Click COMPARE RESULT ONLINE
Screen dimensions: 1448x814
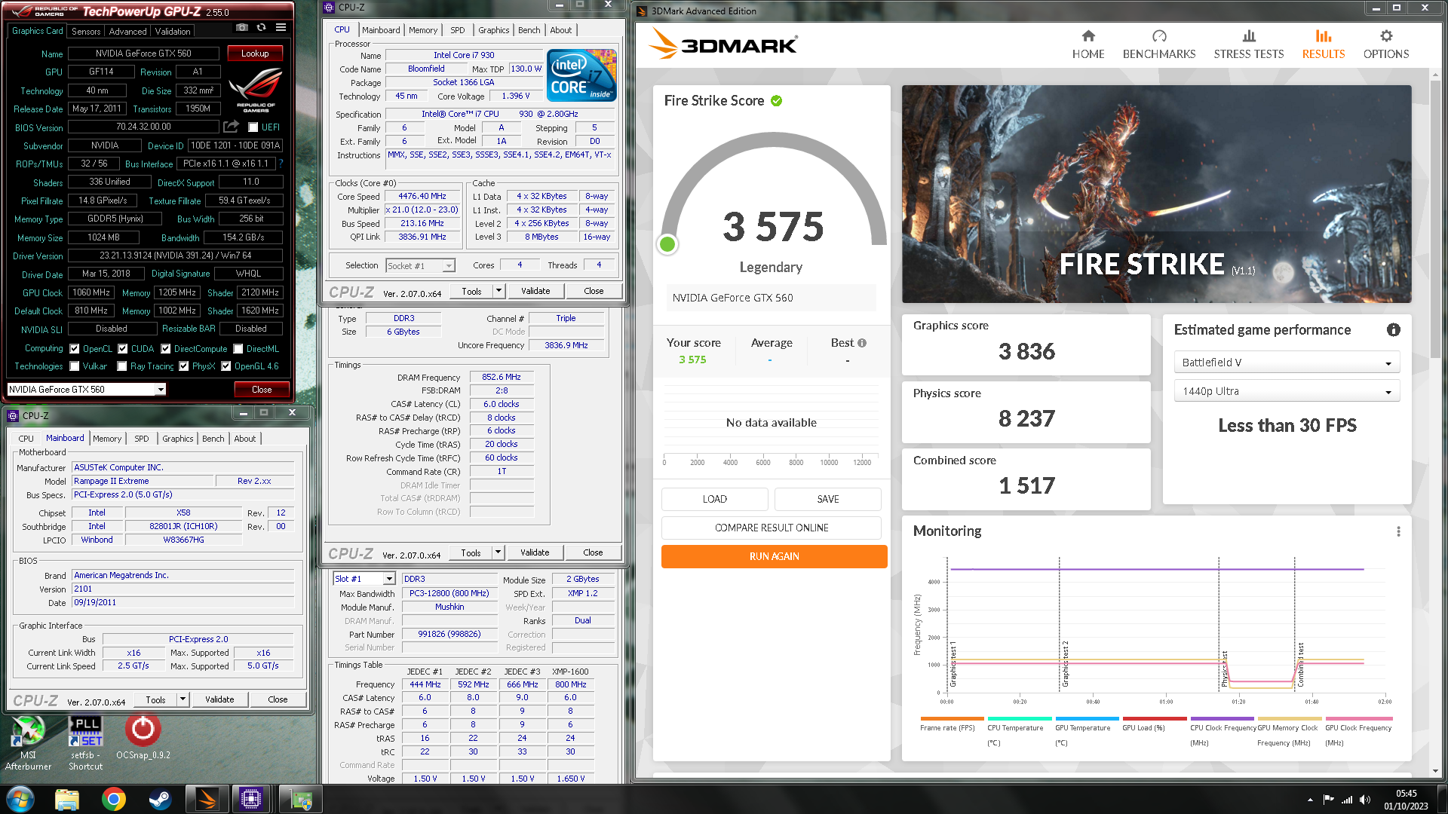click(x=772, y=528)
